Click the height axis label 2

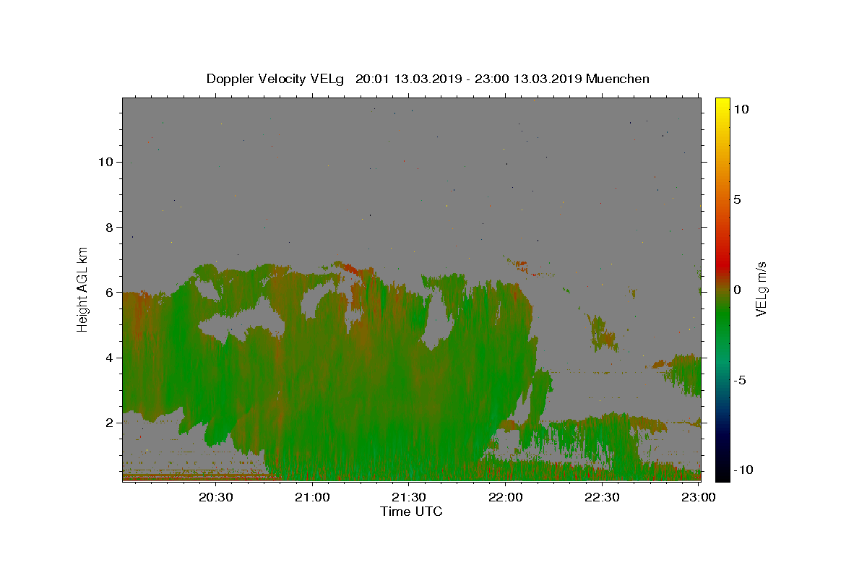[x=109, y=423]
